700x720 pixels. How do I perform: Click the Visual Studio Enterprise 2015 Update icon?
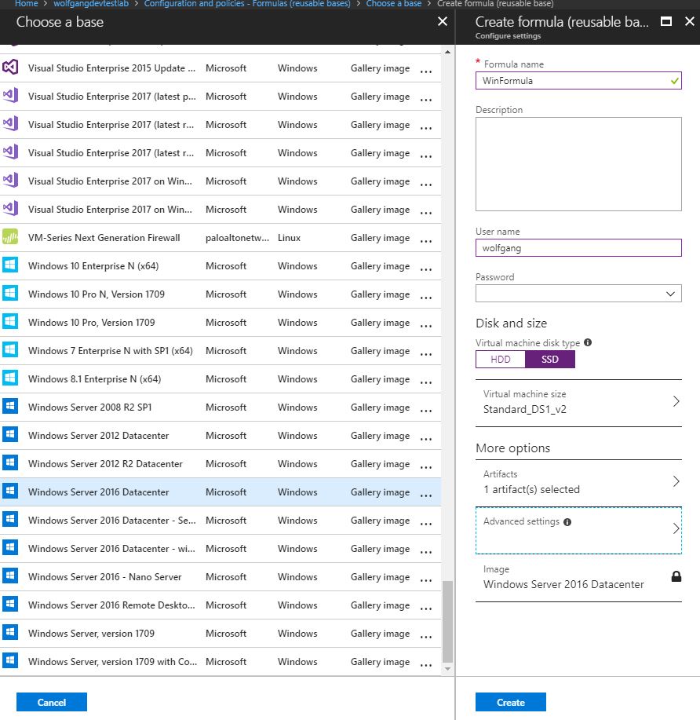10,68
